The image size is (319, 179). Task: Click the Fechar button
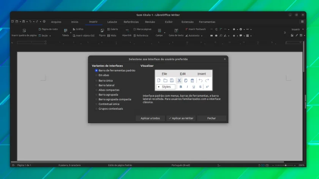pyautogui.click(x=212, y=118)
